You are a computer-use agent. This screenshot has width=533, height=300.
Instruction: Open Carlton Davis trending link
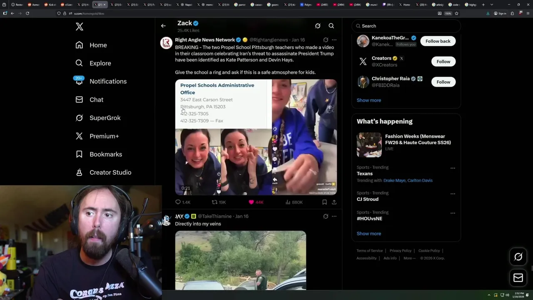420,180
